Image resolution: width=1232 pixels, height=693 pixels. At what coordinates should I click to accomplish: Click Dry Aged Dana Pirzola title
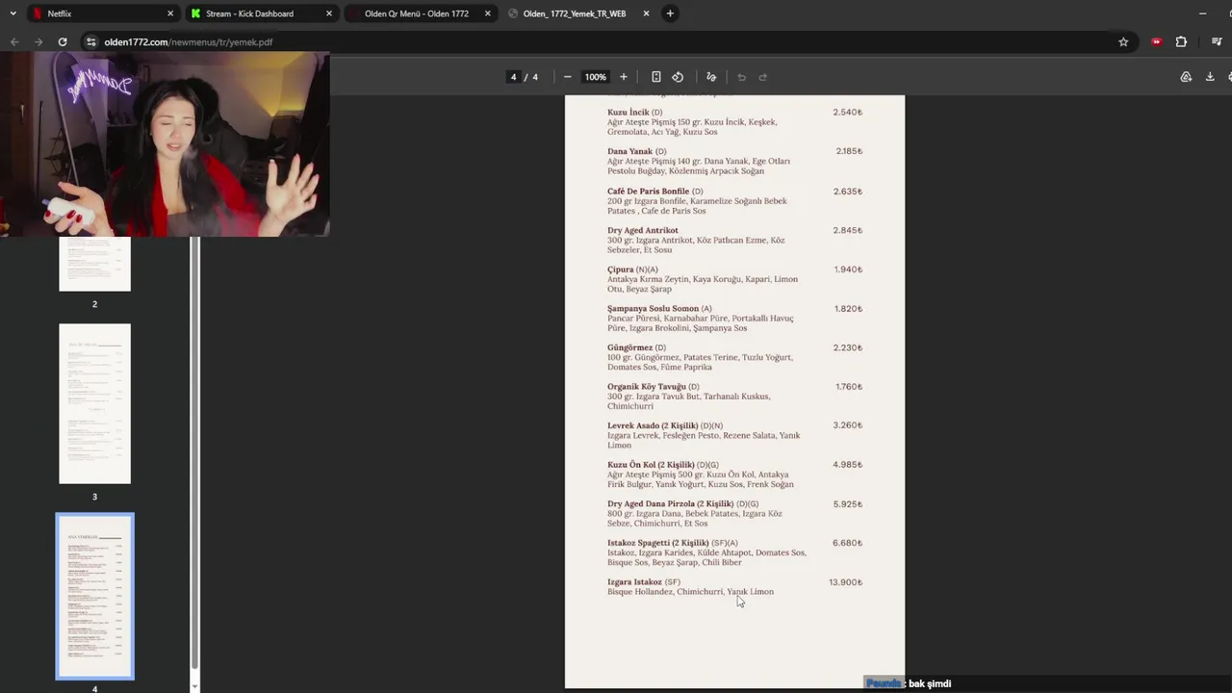[x=671, y=503]
